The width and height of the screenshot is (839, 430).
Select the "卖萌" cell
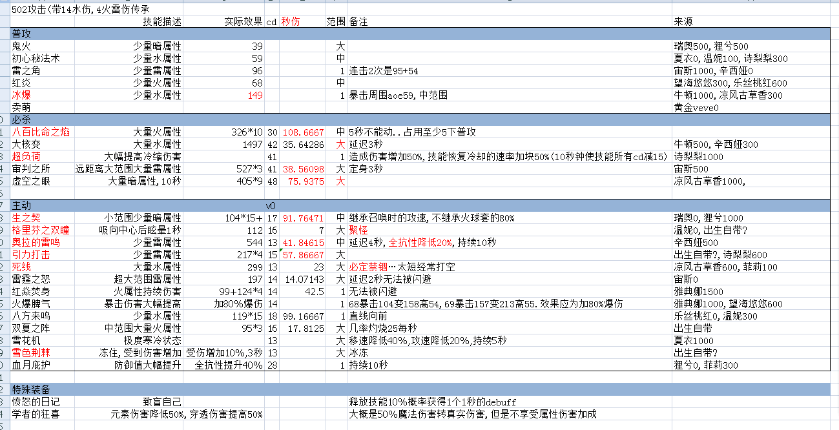click(x=21, y=107)
